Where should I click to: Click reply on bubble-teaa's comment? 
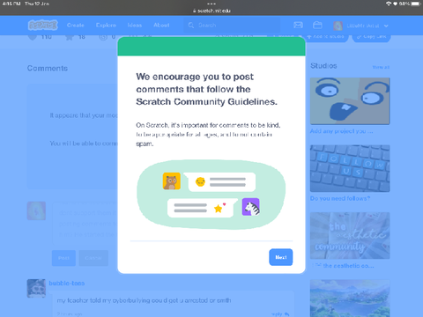280,314
